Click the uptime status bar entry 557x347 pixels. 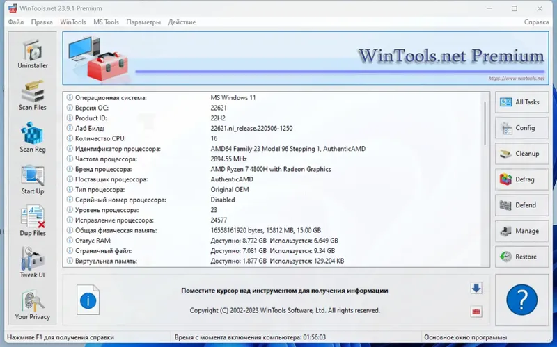coord(250,337)
